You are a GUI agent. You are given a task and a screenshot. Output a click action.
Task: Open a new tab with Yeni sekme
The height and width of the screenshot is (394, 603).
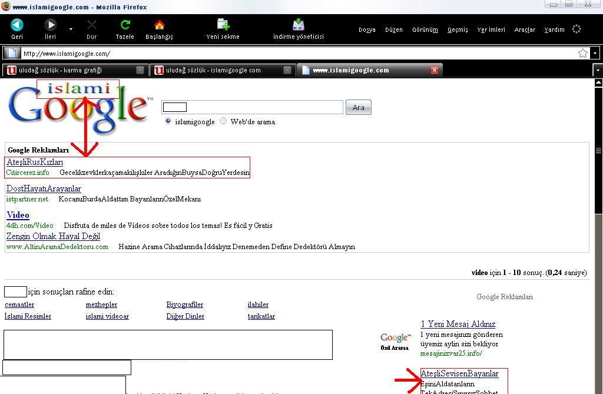(x=223, y=25)
